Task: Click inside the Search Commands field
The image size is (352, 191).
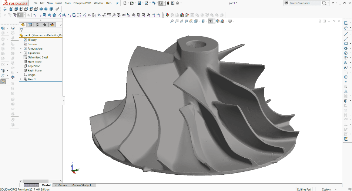Action: (305, 3)
